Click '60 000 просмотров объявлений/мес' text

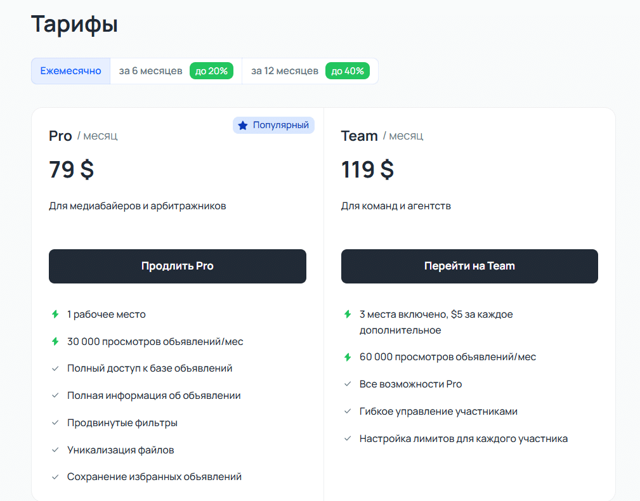[448, 357]
